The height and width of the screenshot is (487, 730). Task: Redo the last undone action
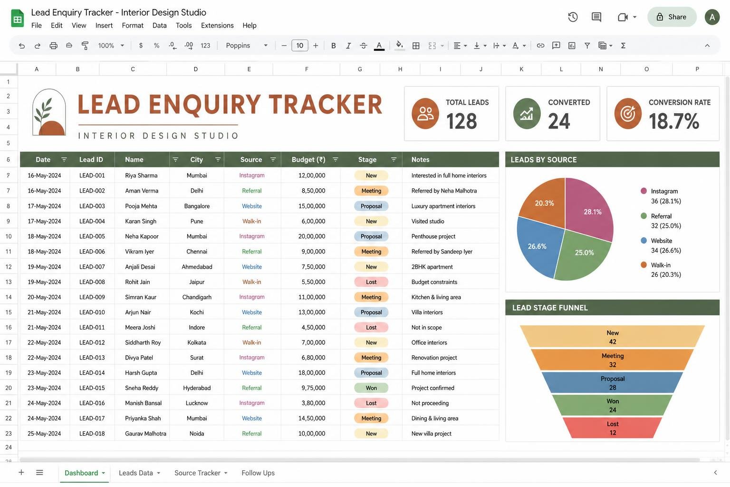[x=38, y=46]
